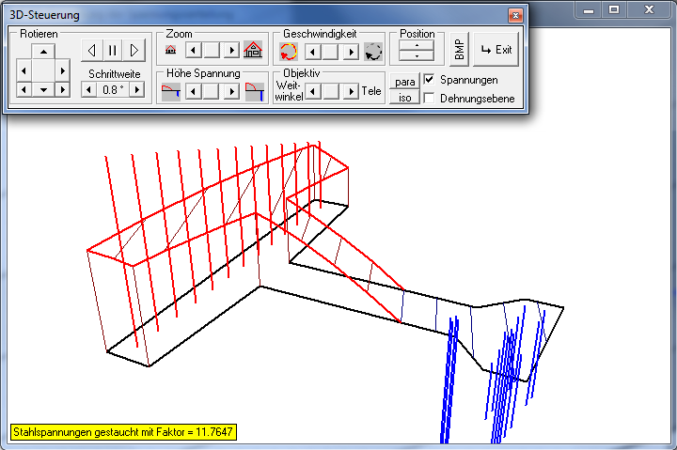The height and width of the screenshot is (450, 677).
Task: Switch to iso projection
Action: [404, 98]
